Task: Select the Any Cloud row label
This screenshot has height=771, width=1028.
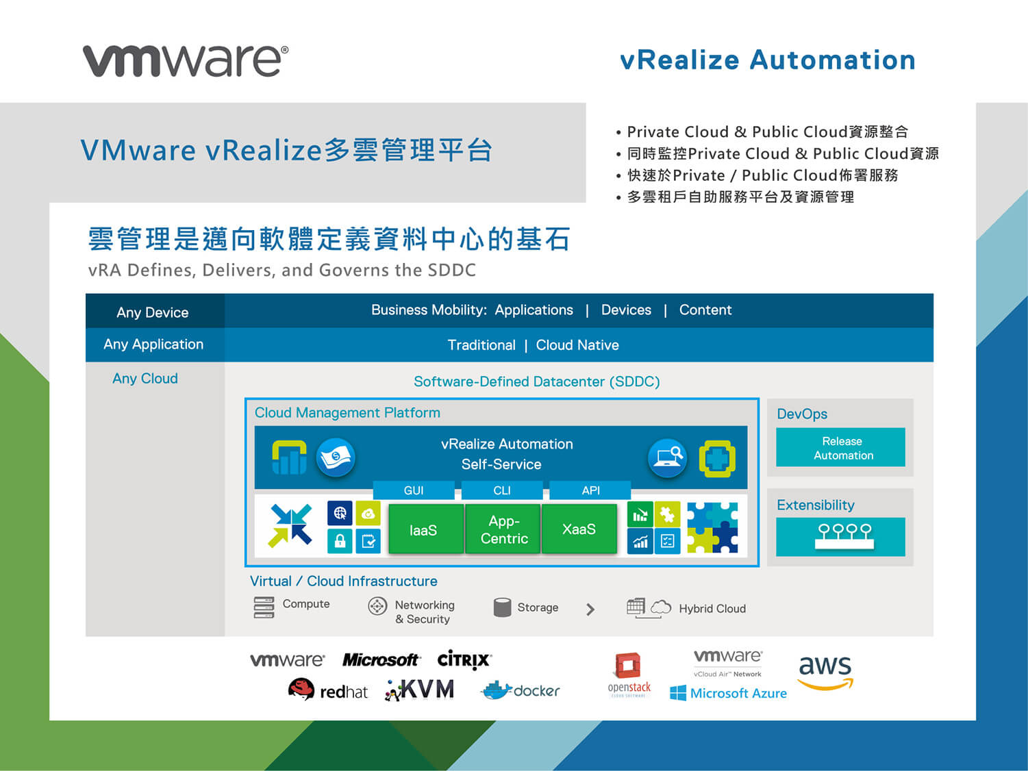Action: point(145,379)
